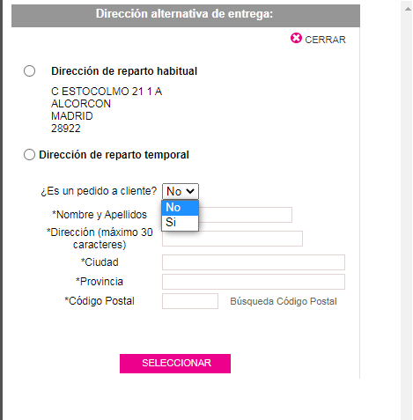The height and width of the screenshot is (420, 413).
Task: Select Dirección de reparto habitual radio button
Action: click(x=29, y=71)
